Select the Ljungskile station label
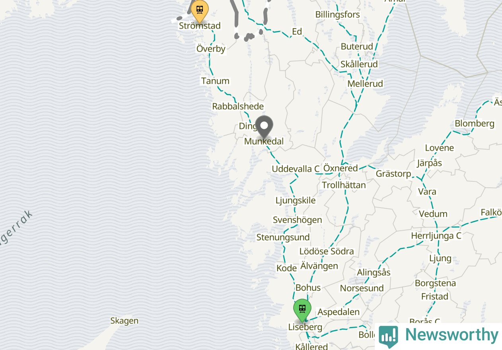 pos(296,200)
